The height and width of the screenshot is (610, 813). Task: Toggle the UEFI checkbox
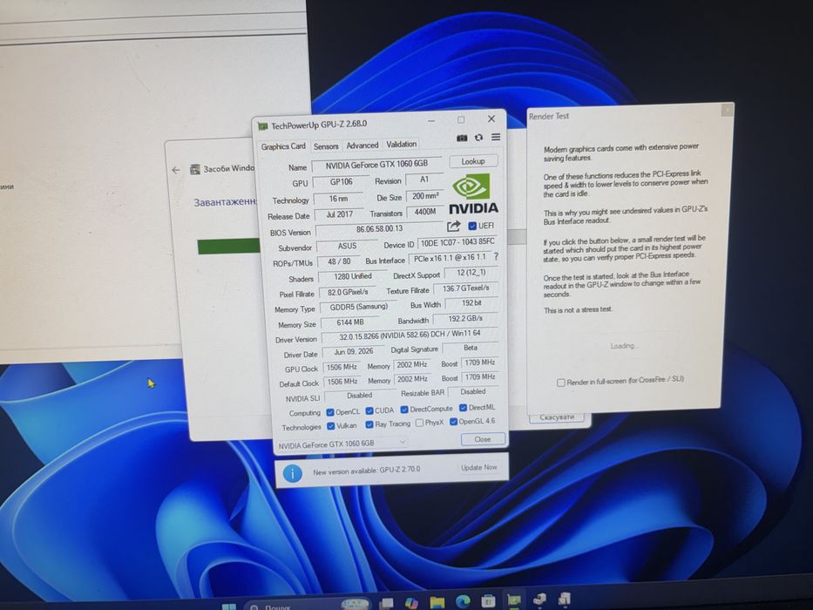coord(471,227)
